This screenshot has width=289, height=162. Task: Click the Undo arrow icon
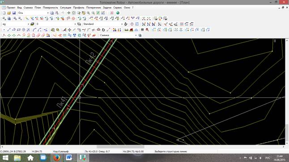click(x=63, y=13)
